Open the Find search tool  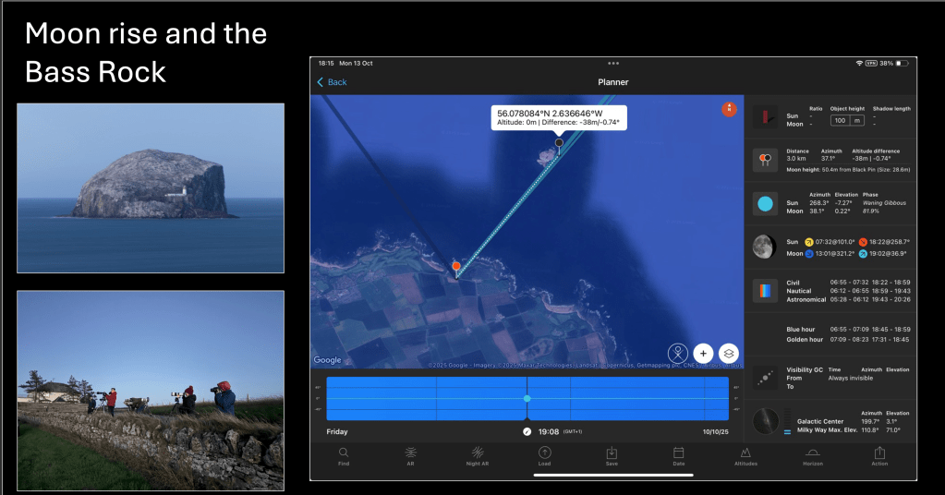coord(344,456)
